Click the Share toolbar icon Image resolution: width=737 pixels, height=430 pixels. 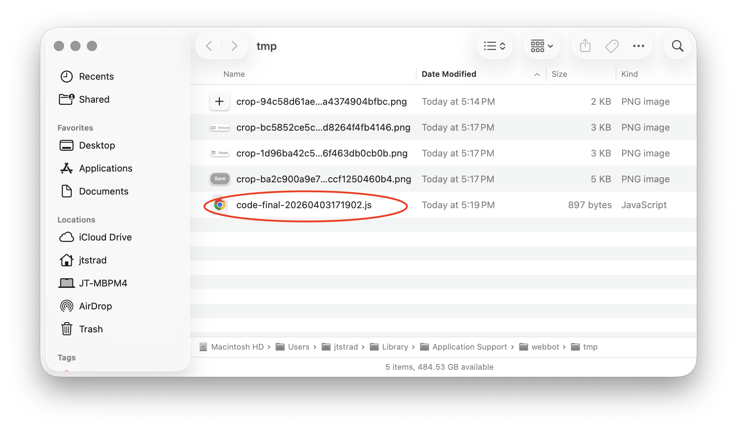pyautogui.click(x=585, y=46)
